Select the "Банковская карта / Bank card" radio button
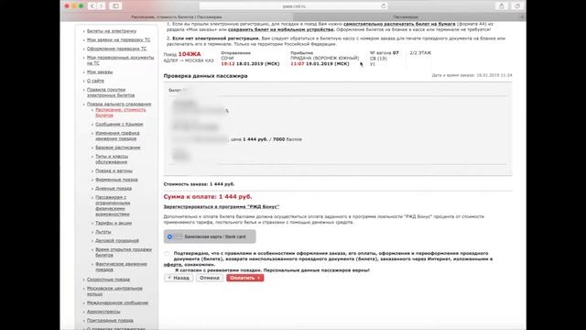 169,236
